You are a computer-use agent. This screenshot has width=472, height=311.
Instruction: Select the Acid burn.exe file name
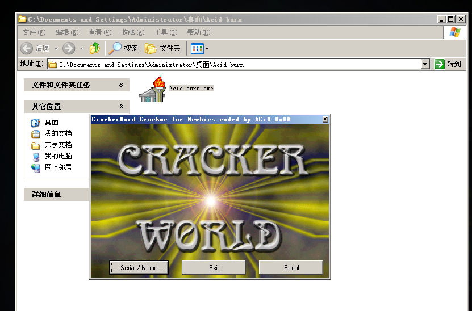click(x=191, y=88)
